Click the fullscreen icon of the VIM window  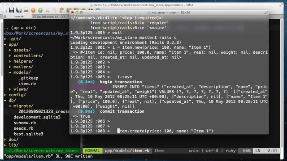click(x=281, y=5)
